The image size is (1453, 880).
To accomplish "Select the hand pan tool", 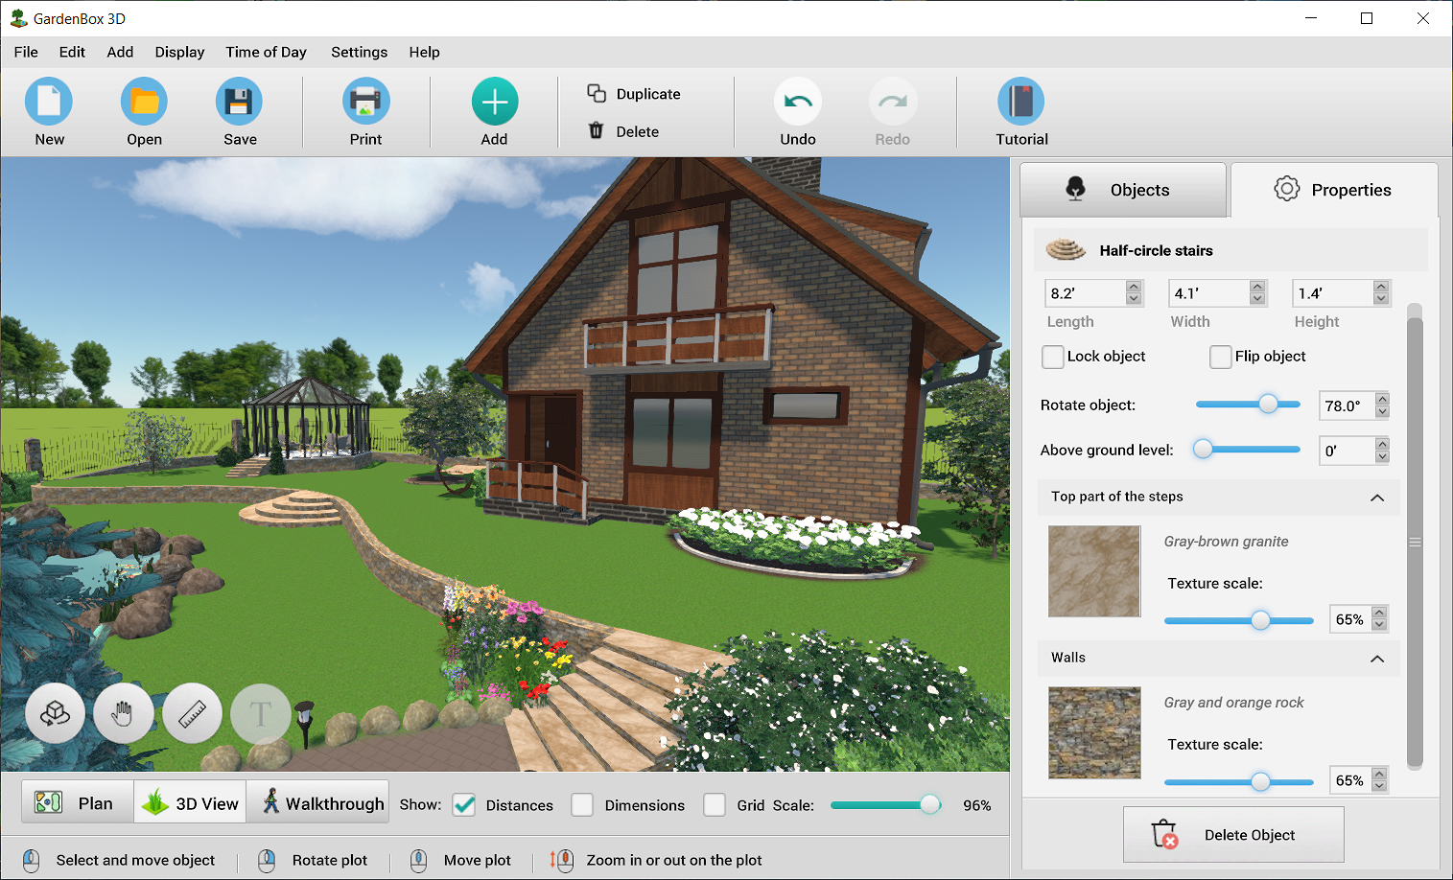I will tap(123, 713).
